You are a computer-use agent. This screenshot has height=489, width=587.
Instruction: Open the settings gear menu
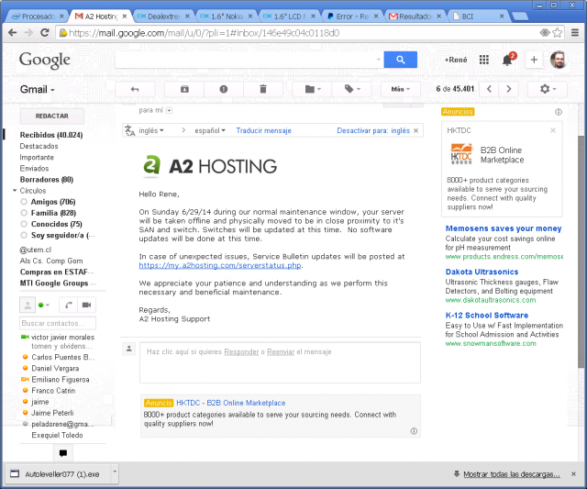coord(548,89)
